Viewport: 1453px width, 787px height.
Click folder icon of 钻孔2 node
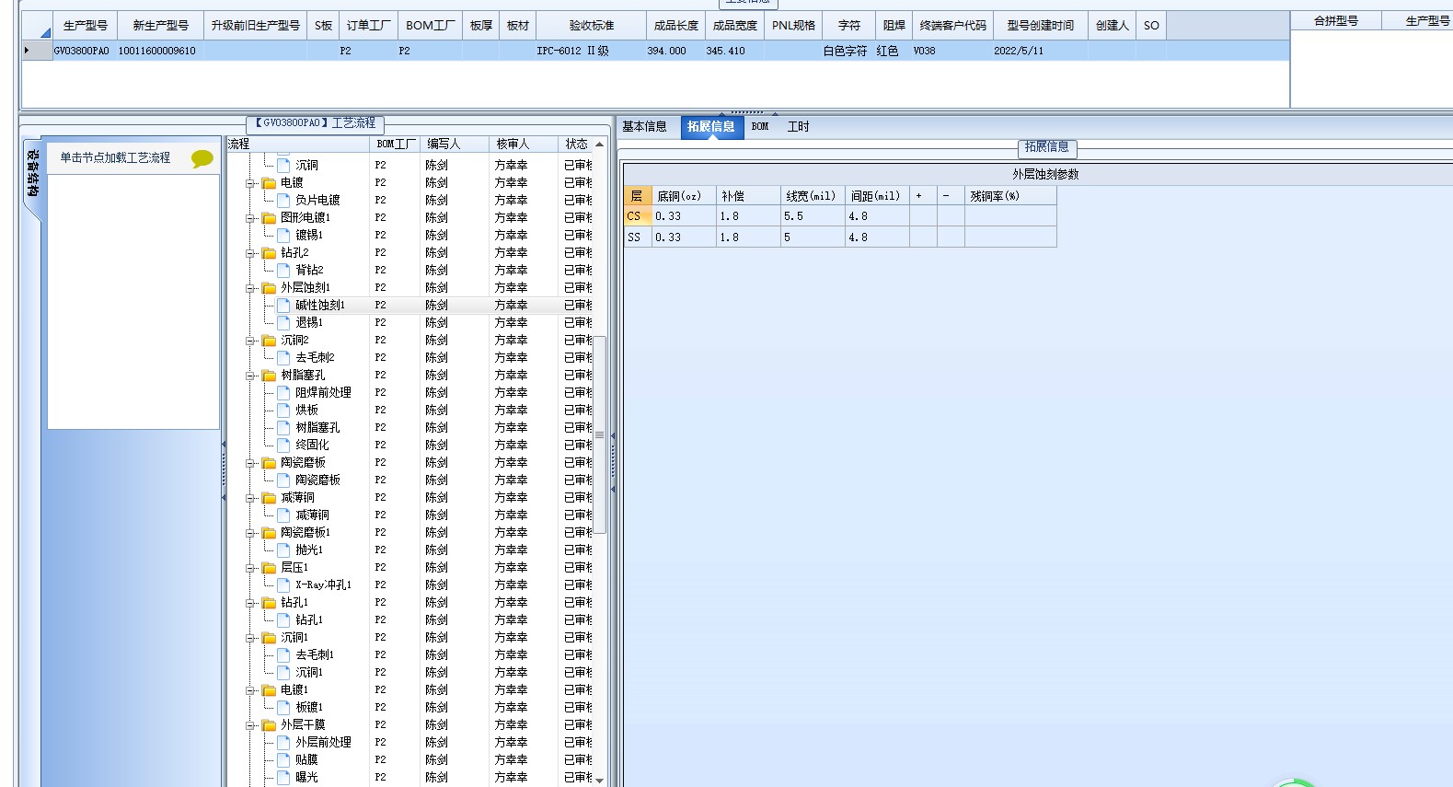269,253
